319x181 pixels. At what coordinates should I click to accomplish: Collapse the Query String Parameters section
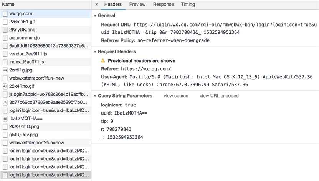click(95, 96)
